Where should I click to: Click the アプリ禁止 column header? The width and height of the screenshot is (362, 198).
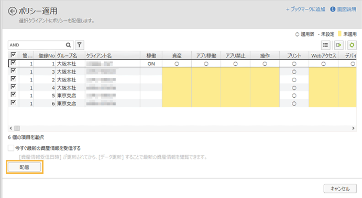click(x=236, y=56)
